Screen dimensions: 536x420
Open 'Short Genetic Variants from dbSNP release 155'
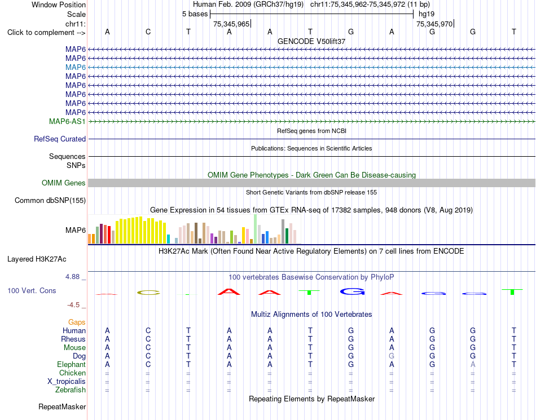tap(311, 192)
